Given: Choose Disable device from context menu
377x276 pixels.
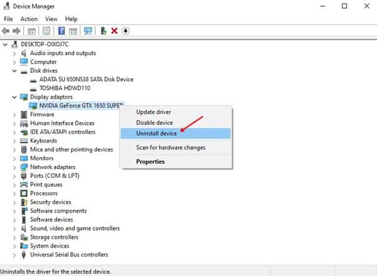Looking at the screenshot, I should 176,123.
